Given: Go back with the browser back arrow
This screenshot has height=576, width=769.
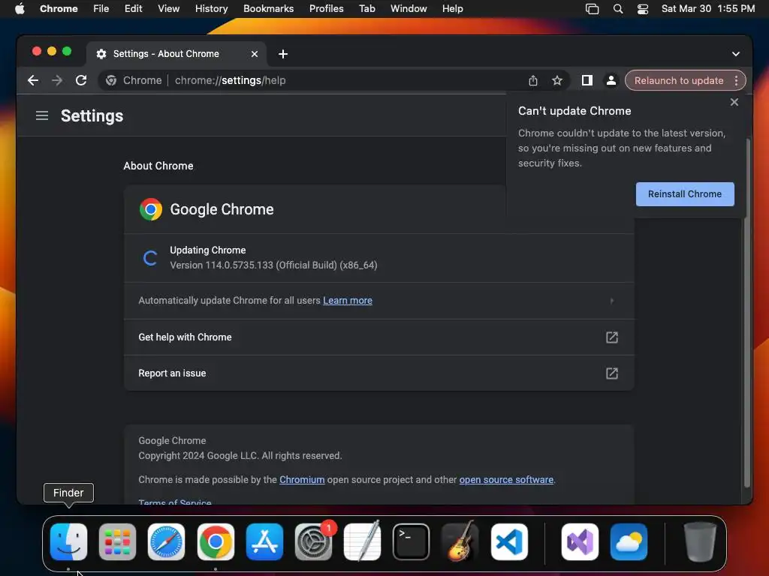Looking at the screenshot, I should (x=33, y=80).
